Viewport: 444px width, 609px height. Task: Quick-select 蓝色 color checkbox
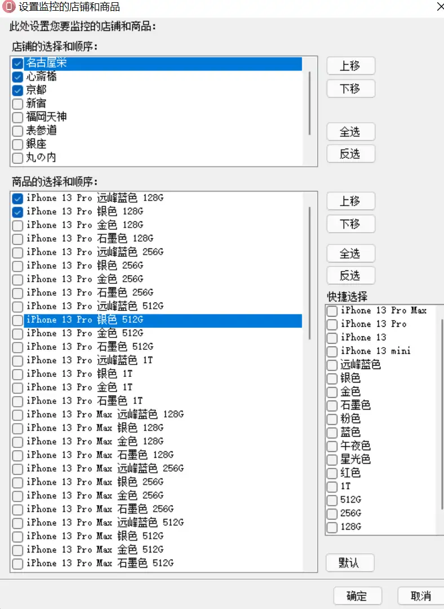(x=332, y=433)
